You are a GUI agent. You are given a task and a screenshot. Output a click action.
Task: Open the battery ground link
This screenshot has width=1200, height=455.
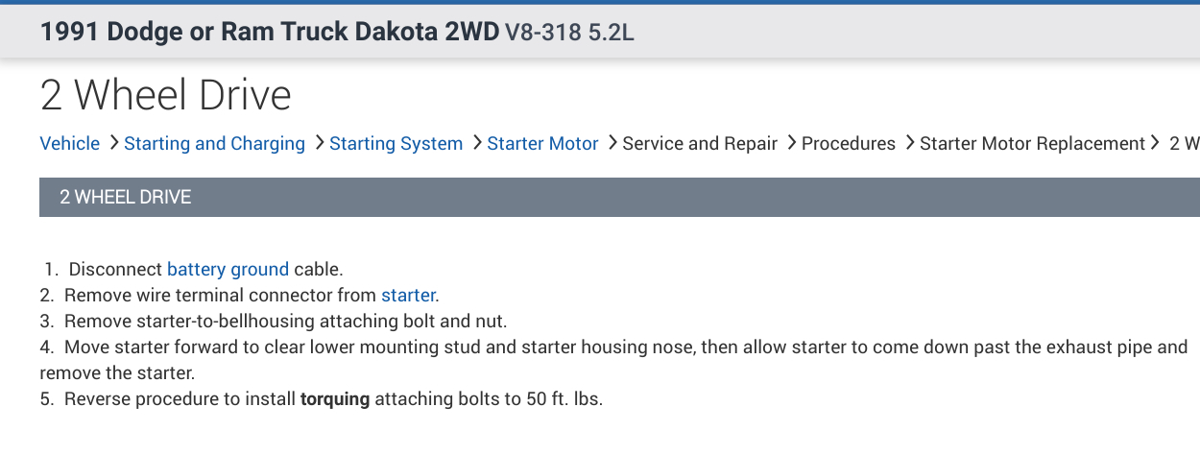228,269
